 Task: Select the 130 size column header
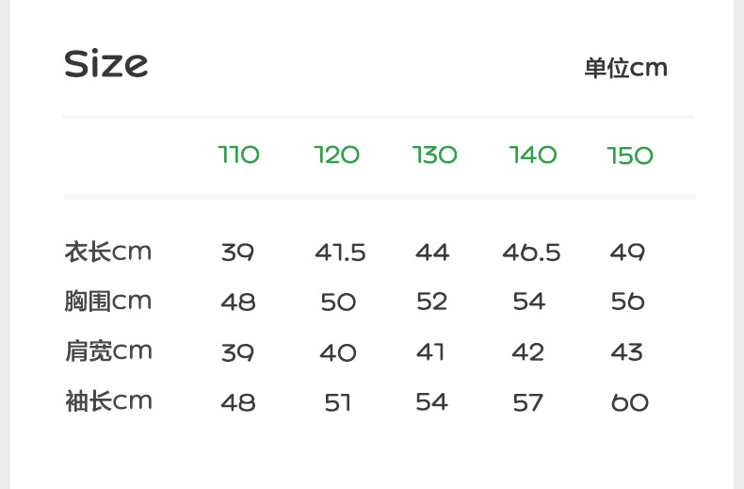(x=435, y=155)
